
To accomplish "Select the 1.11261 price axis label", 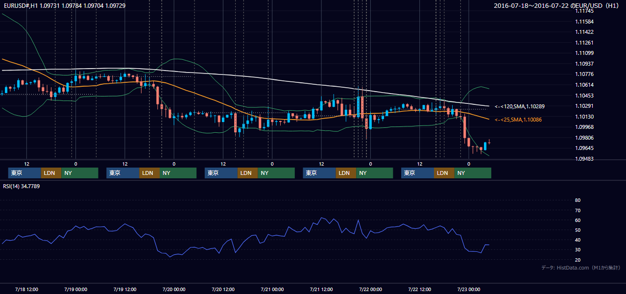I will 584,43.
